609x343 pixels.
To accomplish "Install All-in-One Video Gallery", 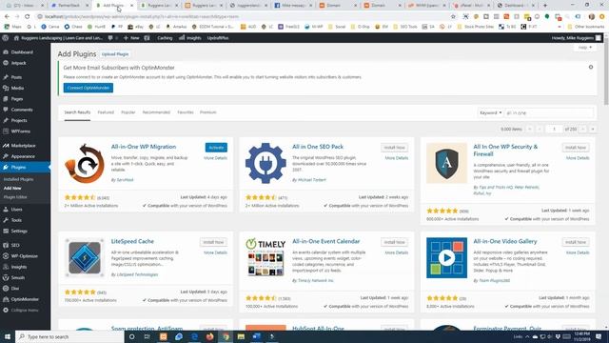I will tap(576, 242).
